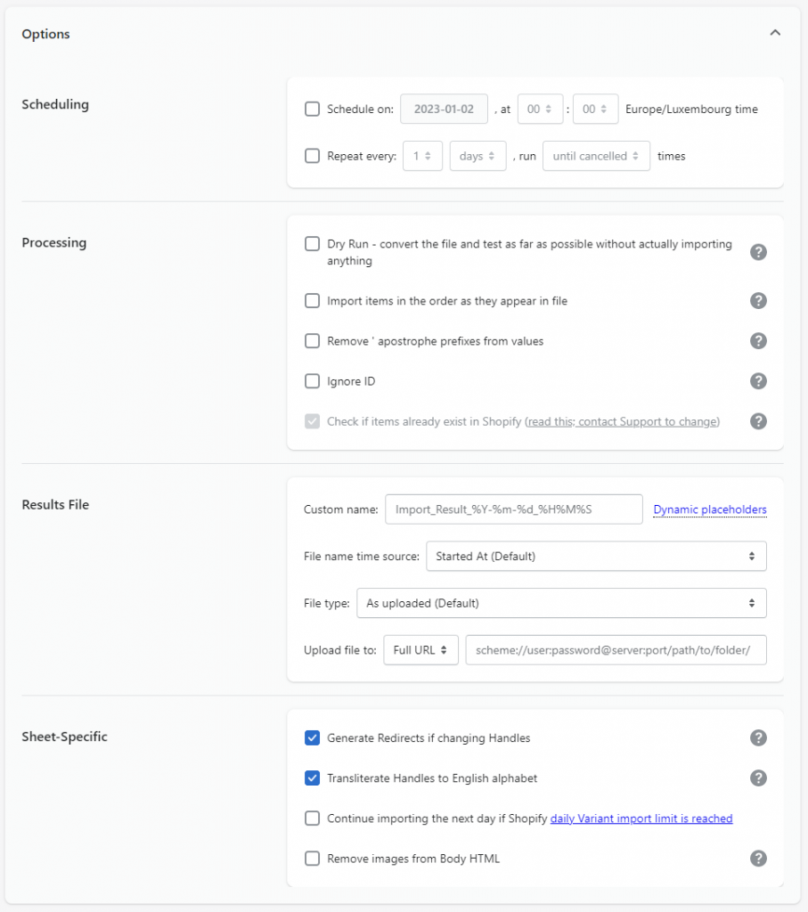808x912 pixels.
Task: Change the repeat interval units from days
Action: click(x=477, y=156)
